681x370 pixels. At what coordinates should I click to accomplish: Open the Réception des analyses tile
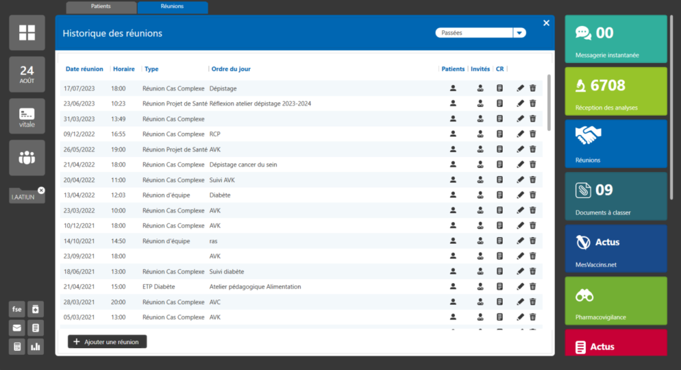click(x=615, y=91)
